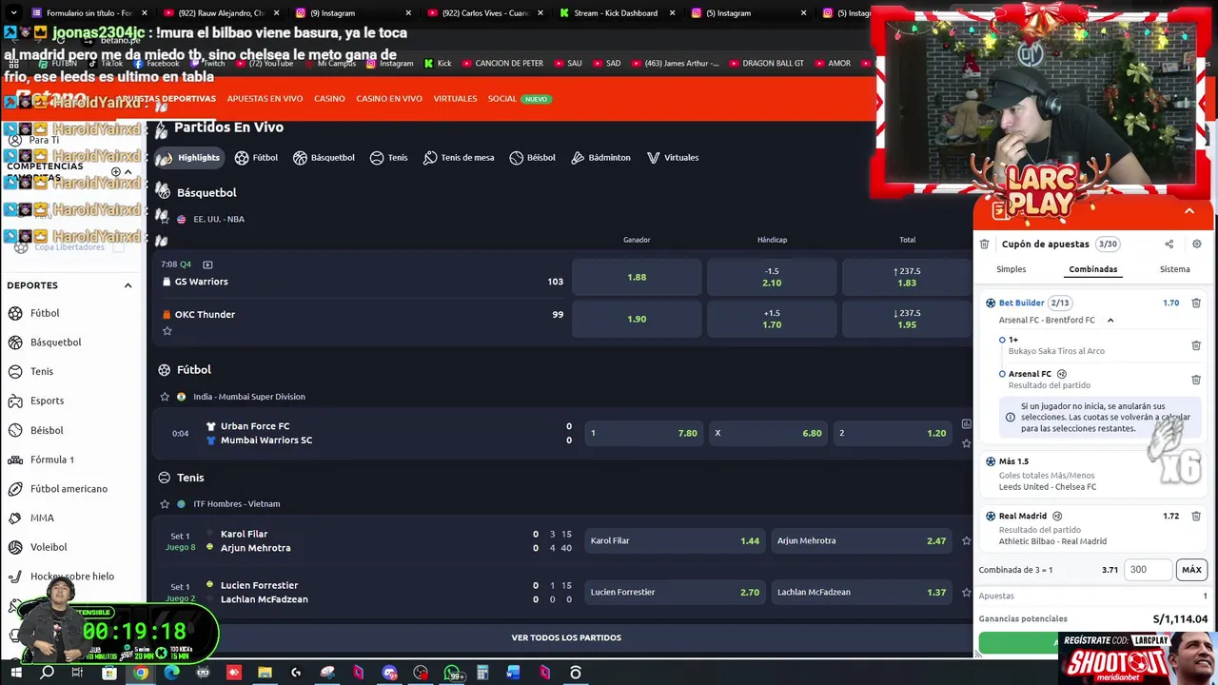This screenshot has width=1218, height=685.
Task: Bet on draw X at 6.80
Action: 767,434
